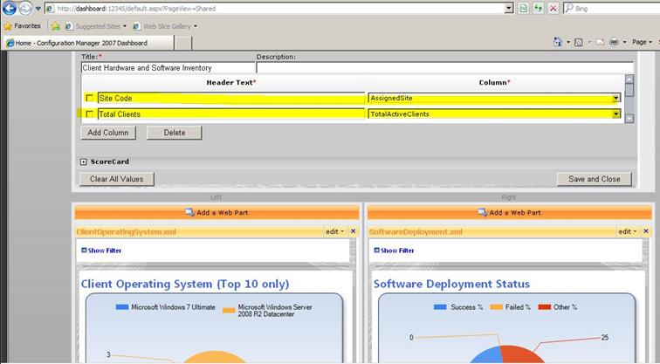The height and width of the screenshot is (364, 660).
Task: Click the Home icon in command bar
Action: 558,42
